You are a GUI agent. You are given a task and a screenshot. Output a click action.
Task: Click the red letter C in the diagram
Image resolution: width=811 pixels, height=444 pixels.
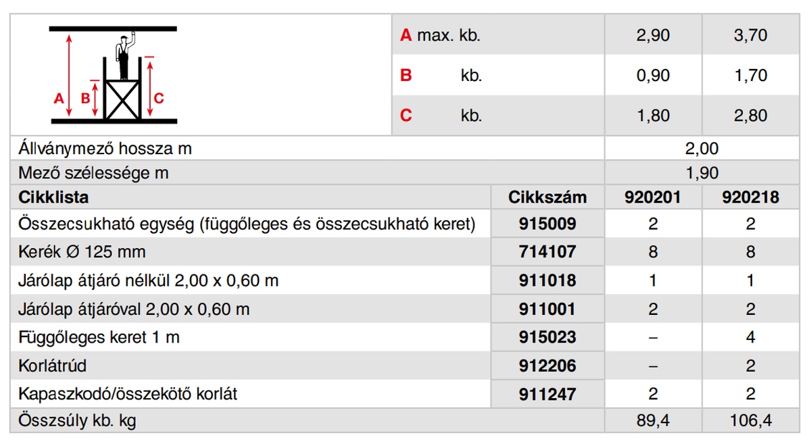(159, 98)
